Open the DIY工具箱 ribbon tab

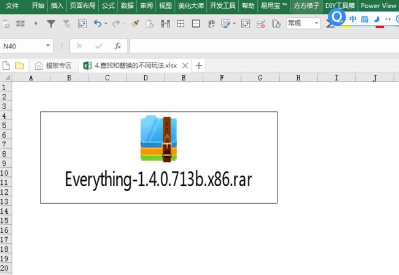340,6
